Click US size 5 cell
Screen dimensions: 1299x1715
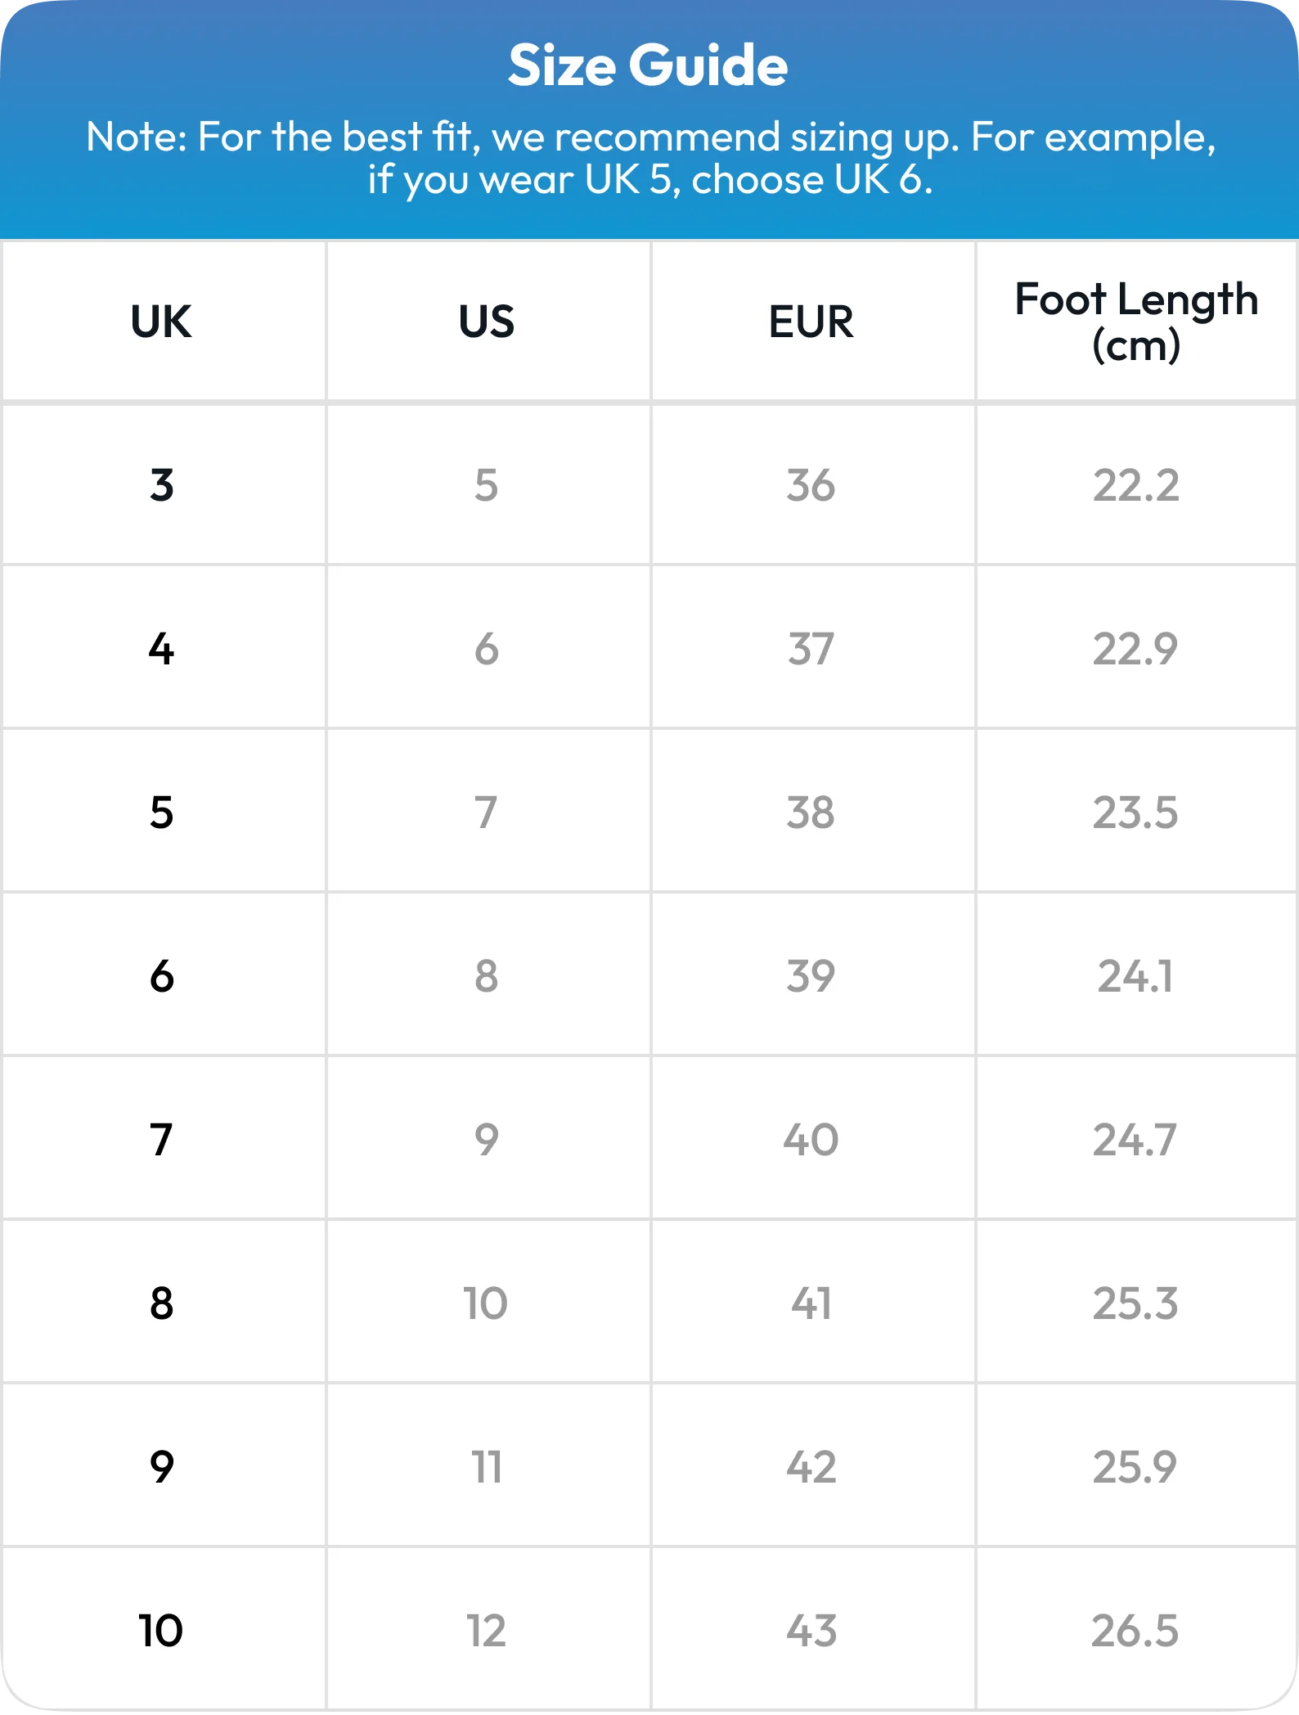pos(487,484)
